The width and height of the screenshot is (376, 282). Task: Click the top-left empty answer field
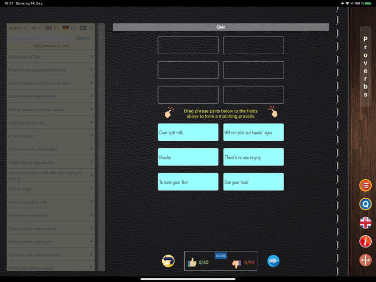pyautogui.click(x=188, y=45)
